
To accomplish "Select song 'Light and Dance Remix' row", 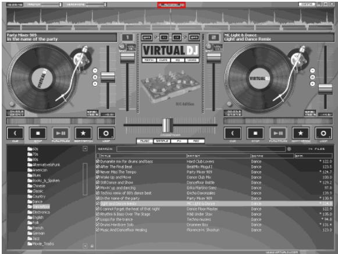I will tap(214, 203).
